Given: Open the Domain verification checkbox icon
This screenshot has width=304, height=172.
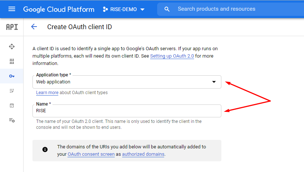Looking at the screenshot, I should pos(12,106).
